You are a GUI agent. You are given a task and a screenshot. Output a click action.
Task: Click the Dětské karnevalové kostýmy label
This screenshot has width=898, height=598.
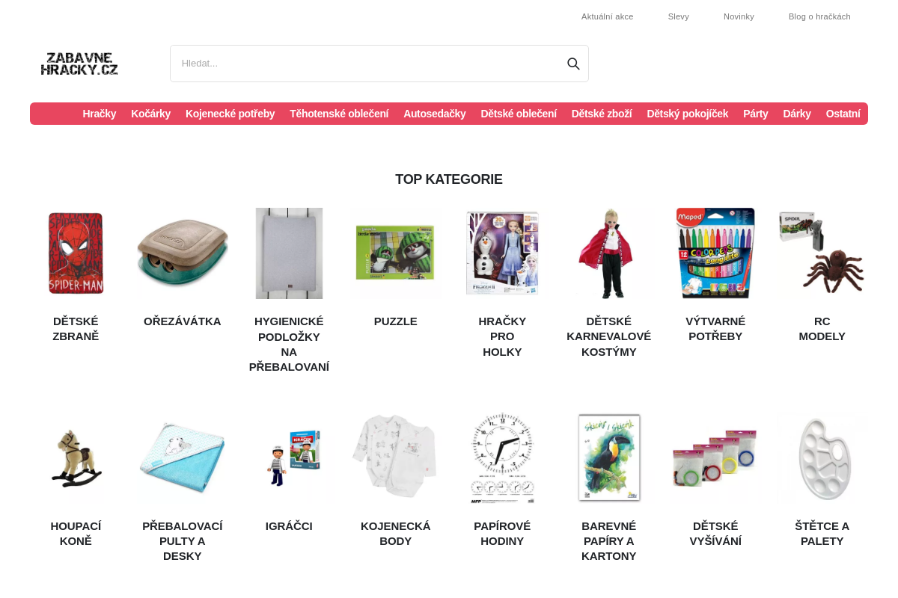point(609,336)
